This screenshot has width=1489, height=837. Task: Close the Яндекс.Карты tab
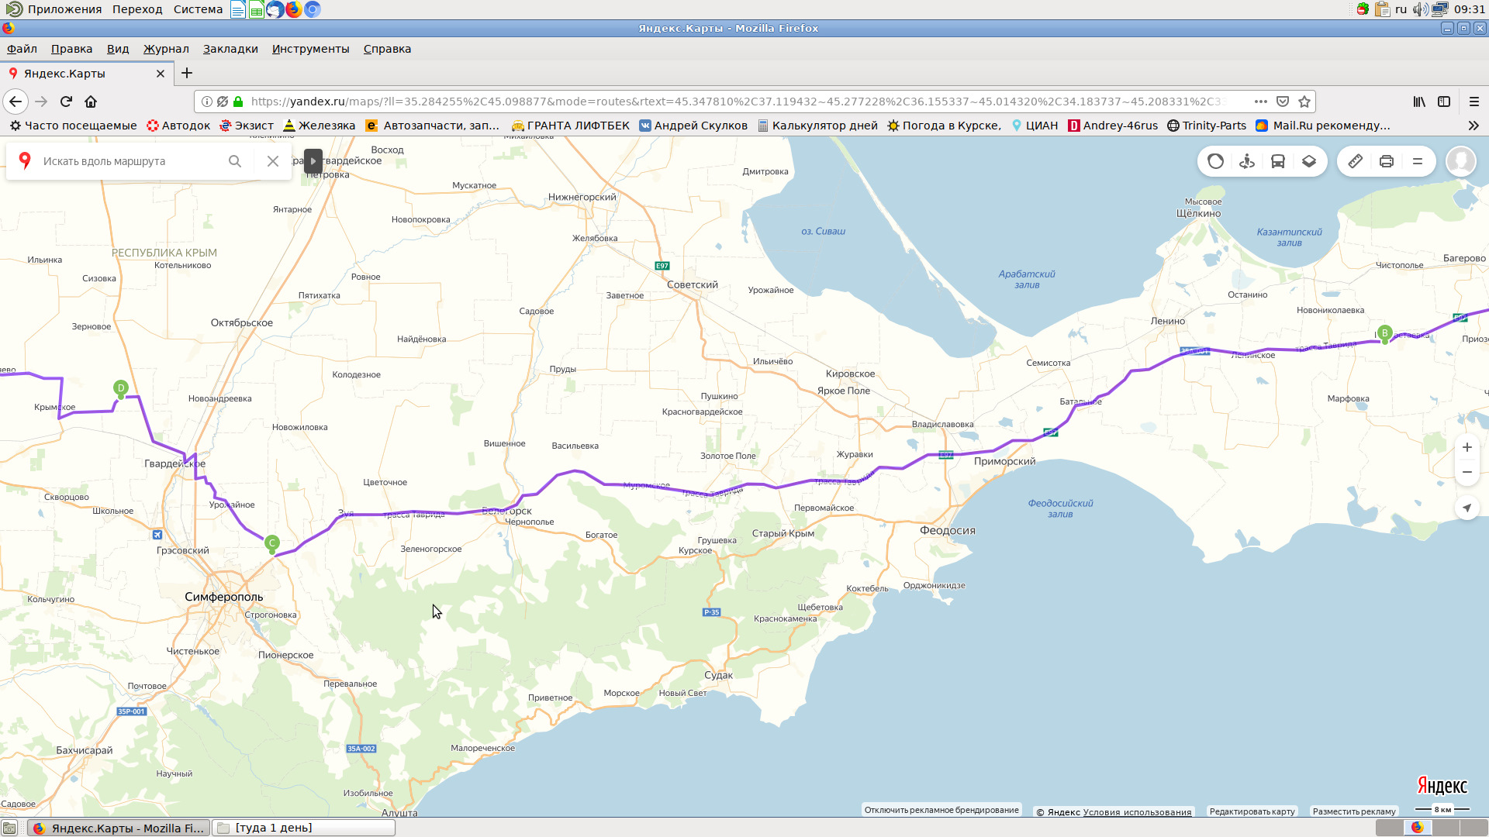point(161,74)
